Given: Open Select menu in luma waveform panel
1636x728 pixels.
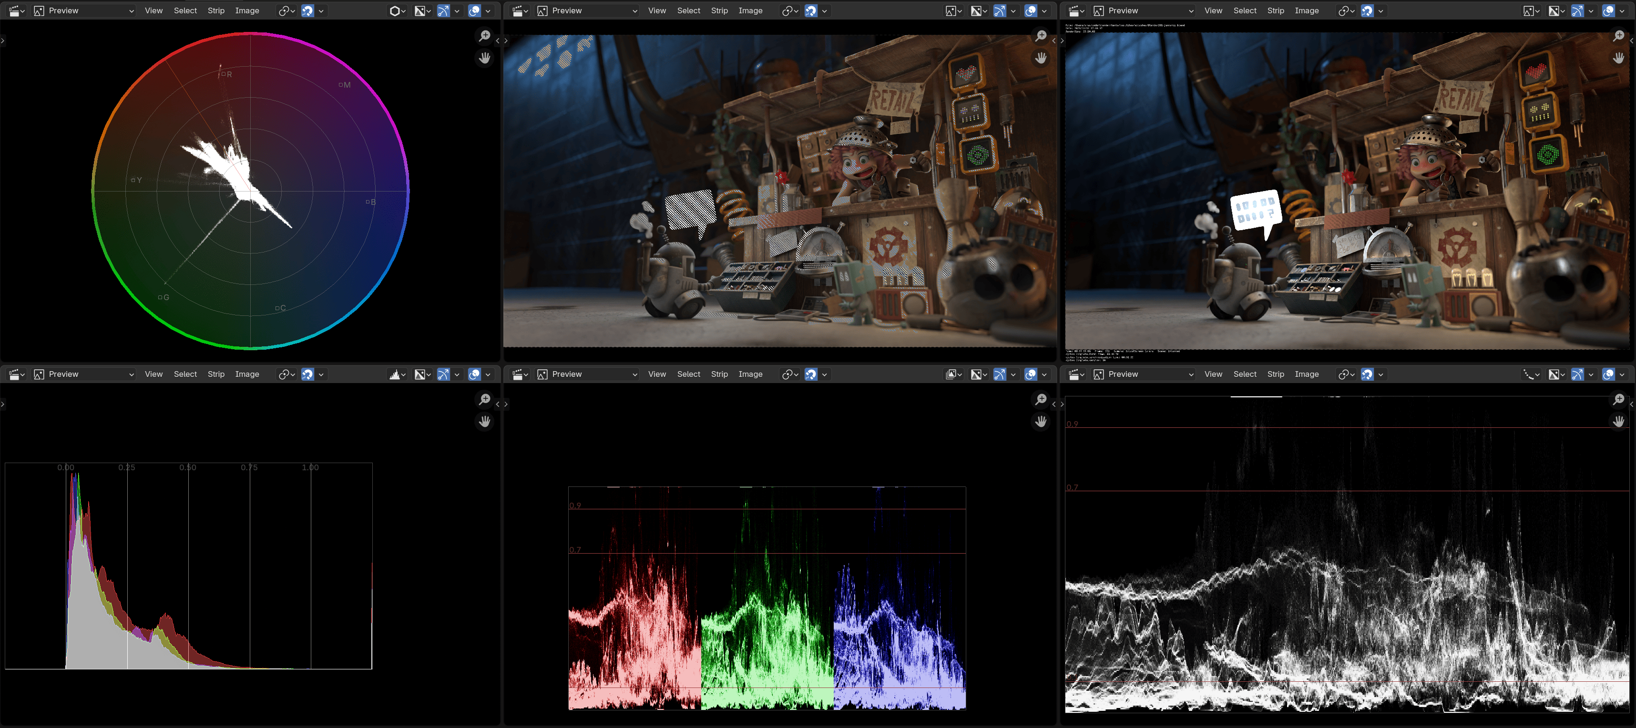Looking at the screenshot, I should click(x=1245, y=374).
